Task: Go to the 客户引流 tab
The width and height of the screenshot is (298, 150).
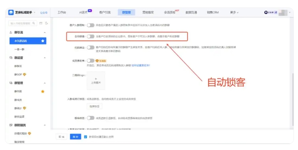Action: pyautogui.click(x=105, y=12)
